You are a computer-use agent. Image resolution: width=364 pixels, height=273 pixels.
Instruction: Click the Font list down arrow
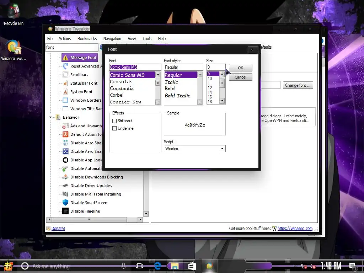coord(158,102)
